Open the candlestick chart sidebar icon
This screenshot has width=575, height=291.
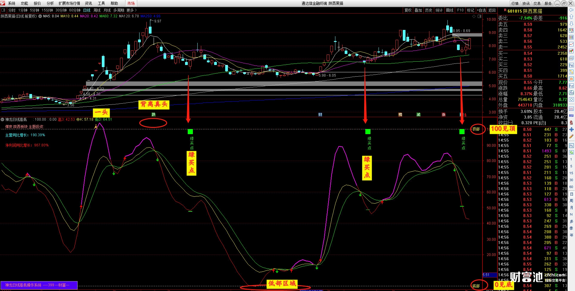571,51
